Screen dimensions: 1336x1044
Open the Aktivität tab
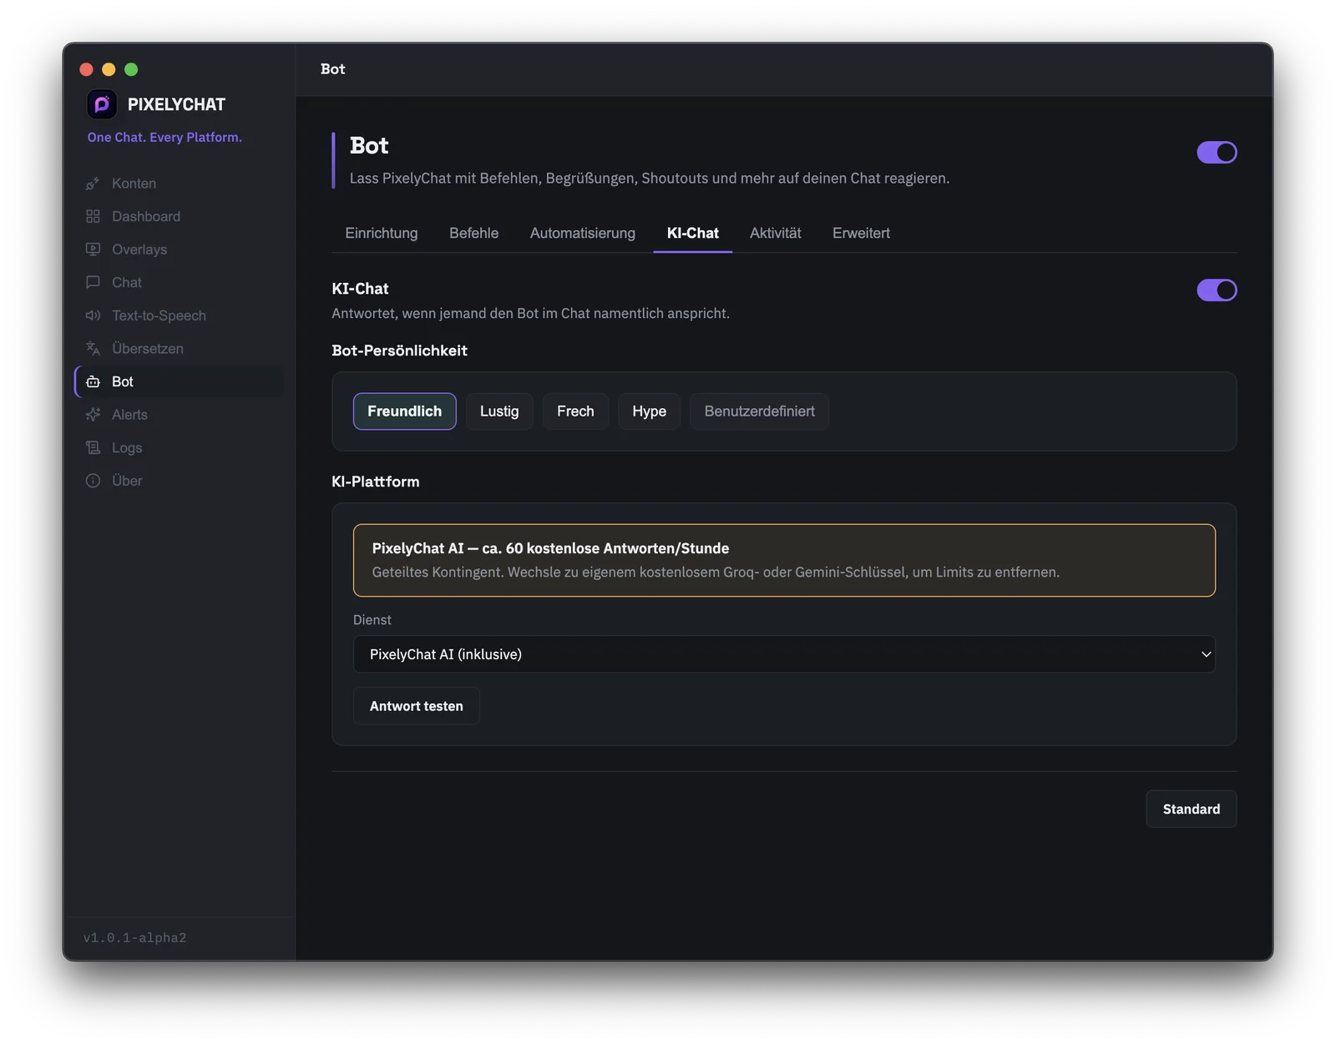775,233
